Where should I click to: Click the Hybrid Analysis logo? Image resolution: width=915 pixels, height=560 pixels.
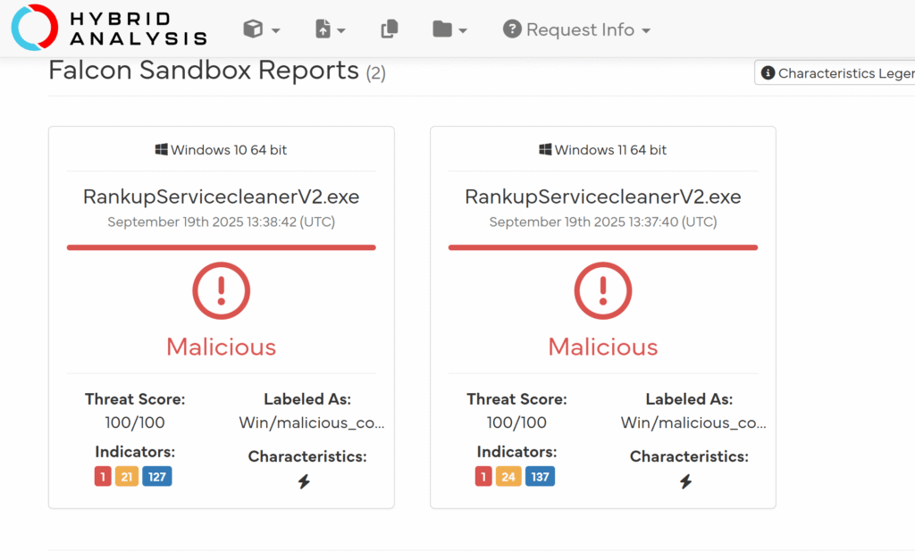[x=108, y=28]
